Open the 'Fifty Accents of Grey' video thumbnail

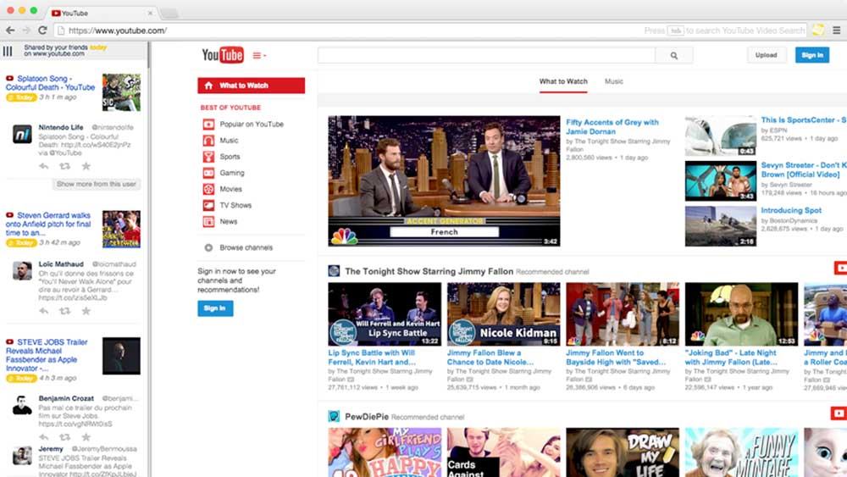click(444, 180)
